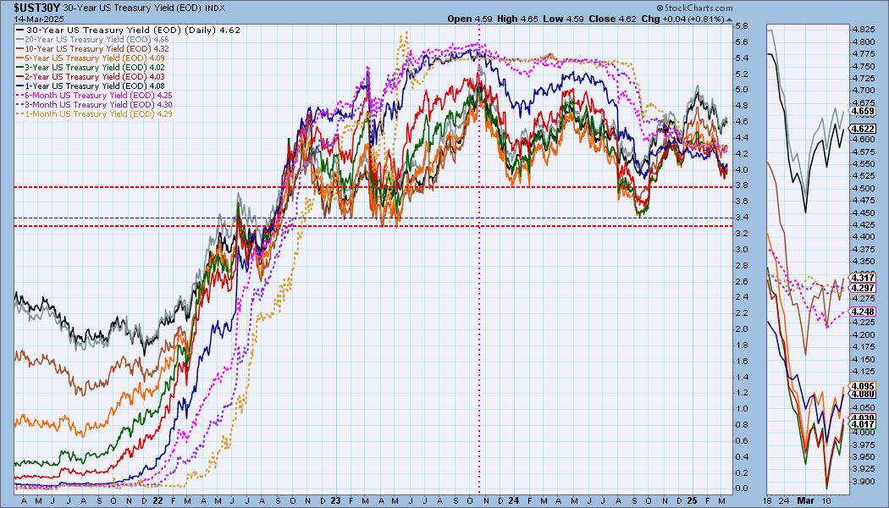This screenshot has width=889, height=508.
Task: Click the 2.0 label on main y-axis
Action: pos(741,329)
